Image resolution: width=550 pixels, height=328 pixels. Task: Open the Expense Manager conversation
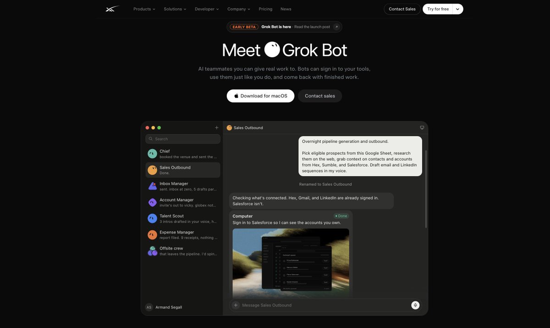coord(183,235)
